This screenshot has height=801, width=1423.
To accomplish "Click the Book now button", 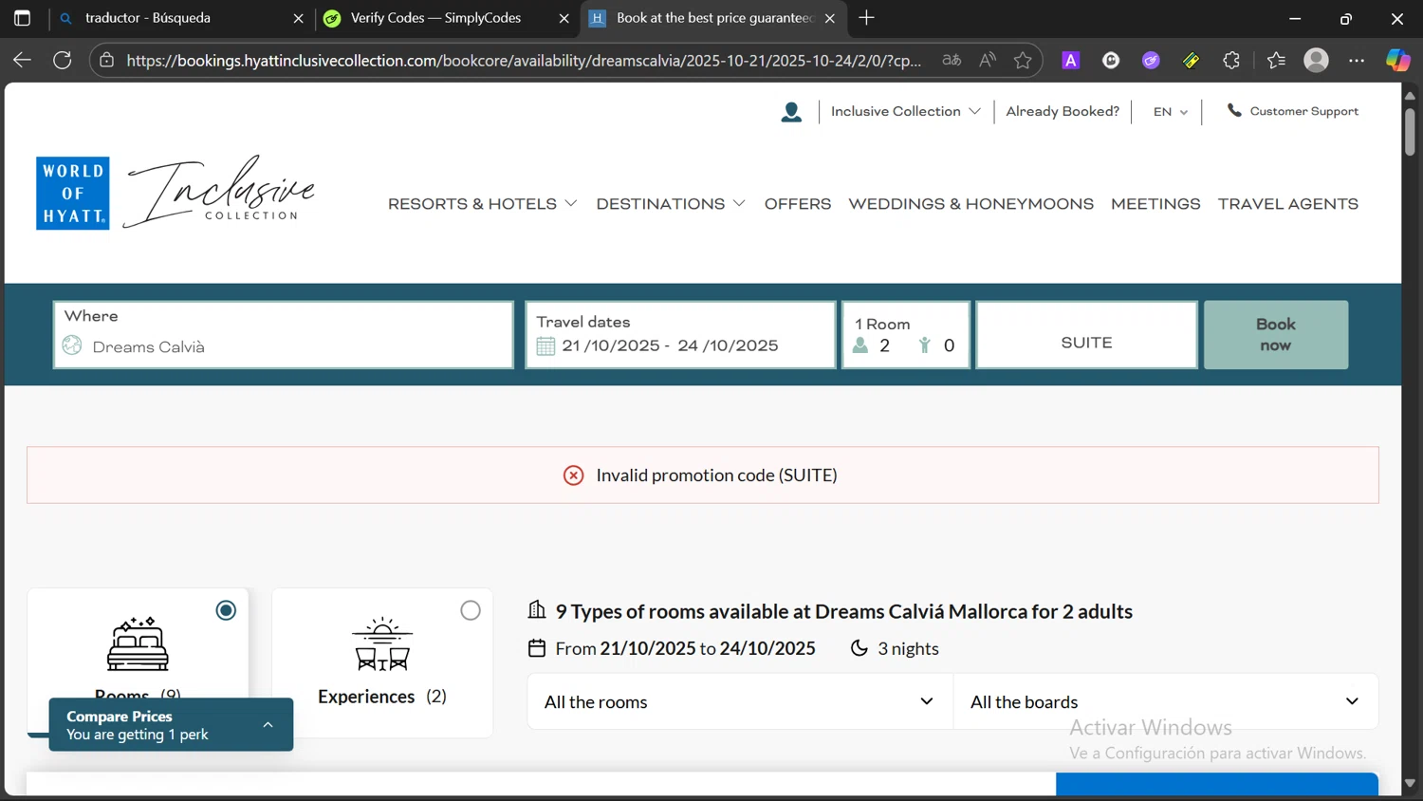I will (x=1276, y=335).
